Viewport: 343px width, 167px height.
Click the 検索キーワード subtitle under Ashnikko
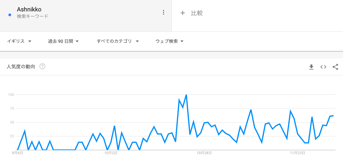point(32,16)
